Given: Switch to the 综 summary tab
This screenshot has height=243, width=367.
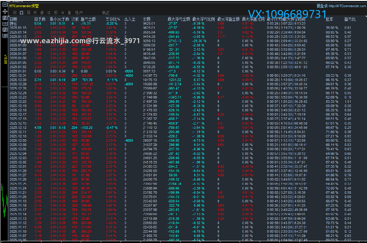Looking at the screenshot, I should [x=15, y=12].
